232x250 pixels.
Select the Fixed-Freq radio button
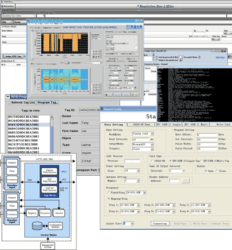109,193
